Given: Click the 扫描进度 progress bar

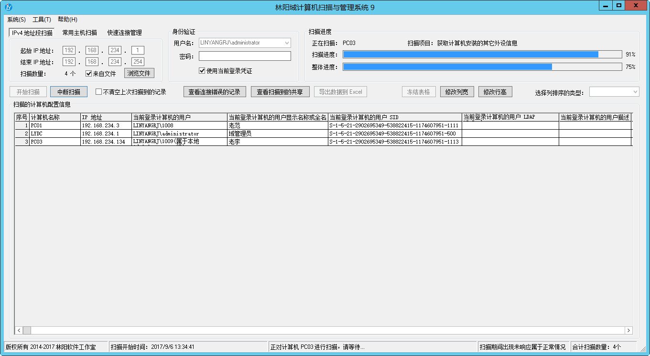Looking at the screenshot, I should (482, 55).
